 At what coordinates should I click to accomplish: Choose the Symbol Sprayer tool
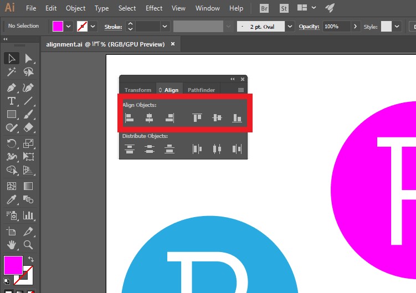(x=12, y=215)
